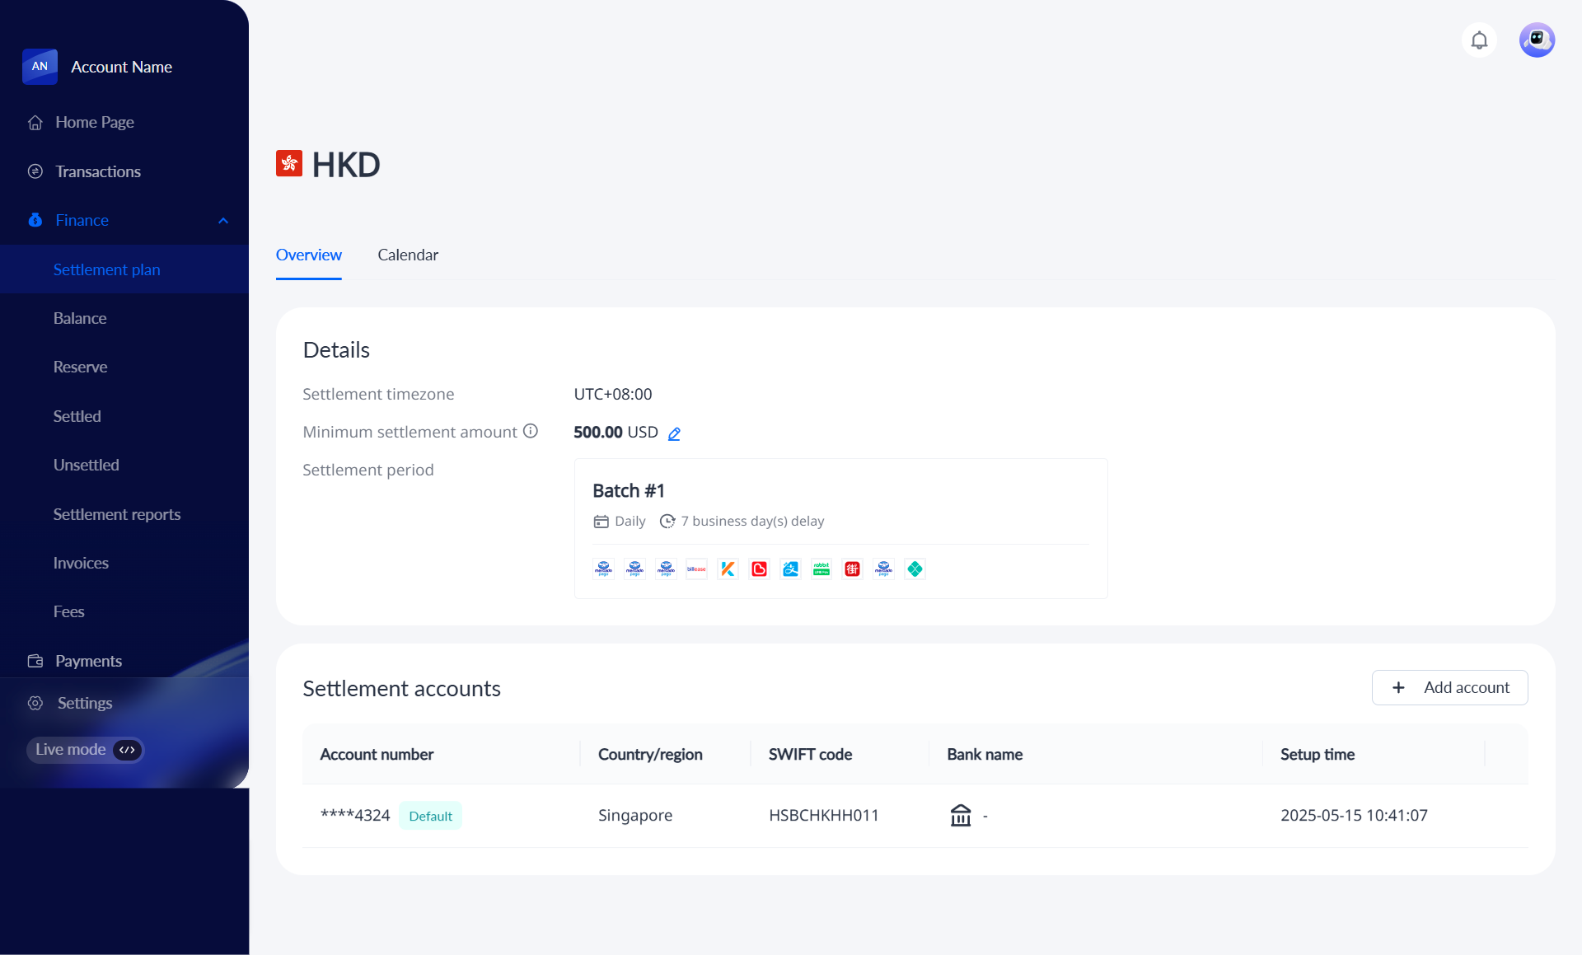Open the notifications bell
Image resolution: width=1582 pixels, height=955 pixels.
pos(1479,40)
